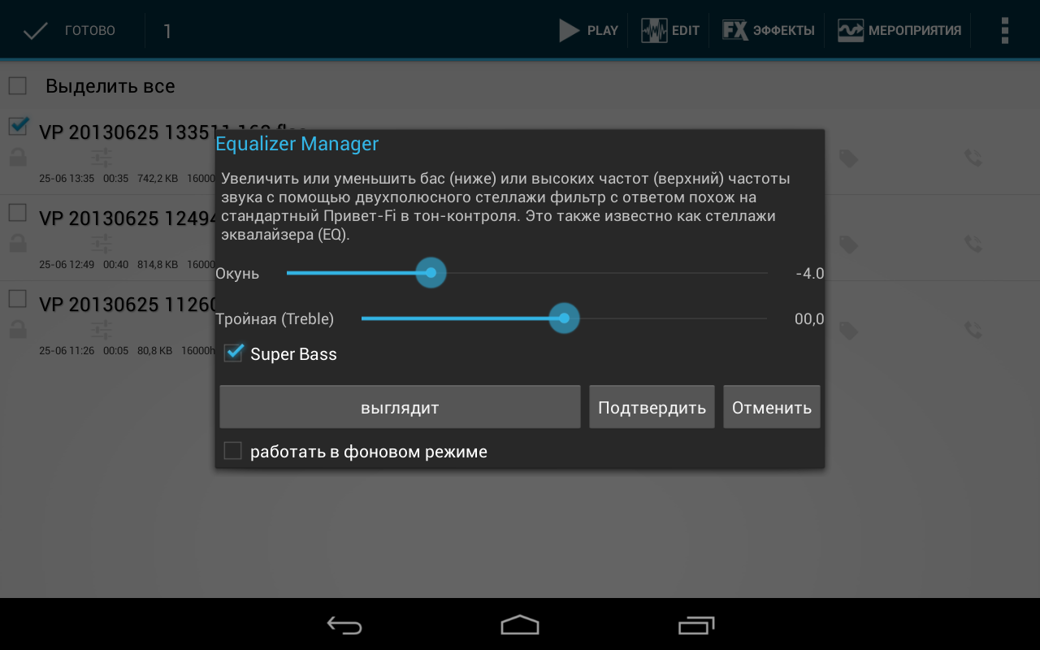Viewport: 1040px width, 650px height.
Task: Tap the tag icon of first recording
Action: click(x=849, y=158)
